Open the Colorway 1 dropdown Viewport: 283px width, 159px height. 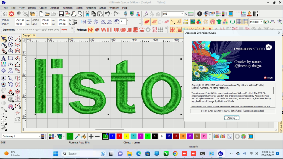[39, 136]
